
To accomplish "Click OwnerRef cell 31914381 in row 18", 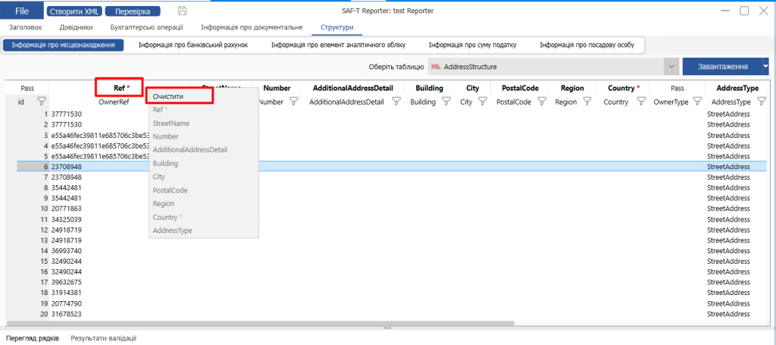I will click(x=67, y=293).
